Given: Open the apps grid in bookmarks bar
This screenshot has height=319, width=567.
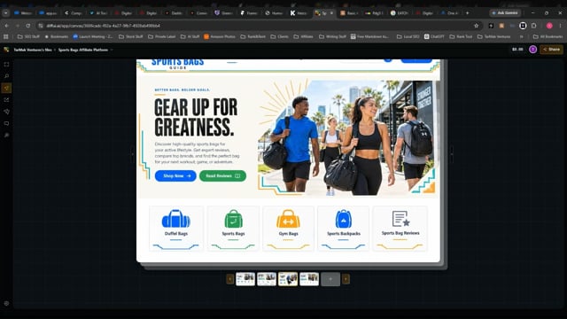Looking at the screenshot, I should coord(6,36).
